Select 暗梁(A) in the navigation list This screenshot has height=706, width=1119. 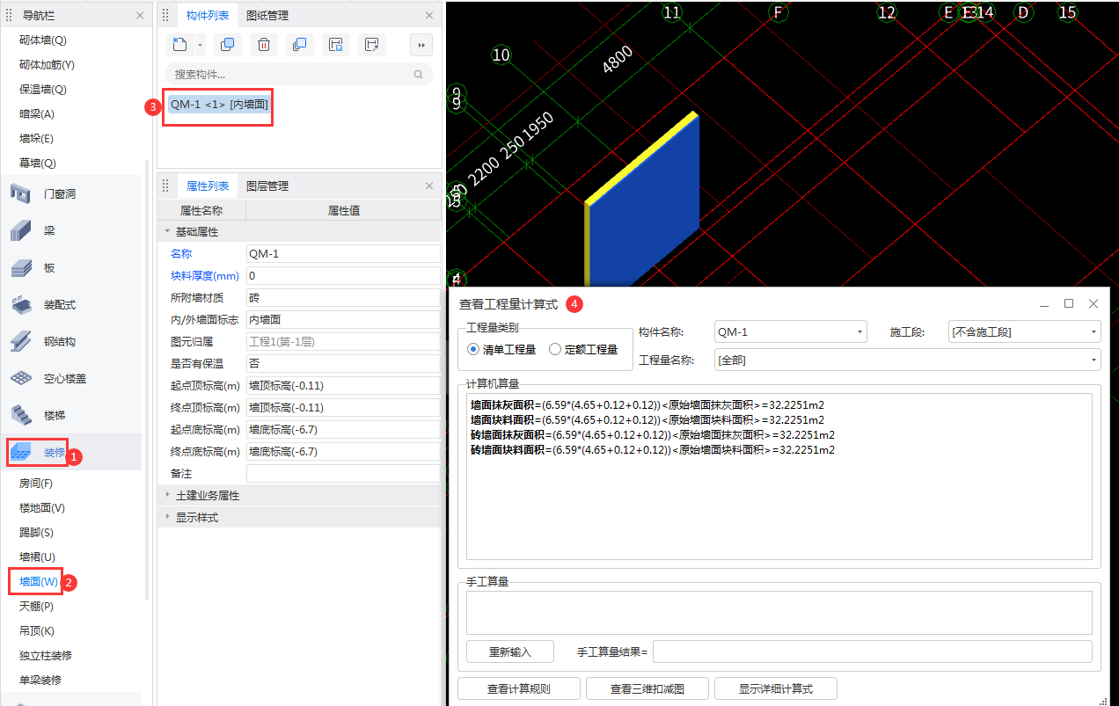pos(37,113)
